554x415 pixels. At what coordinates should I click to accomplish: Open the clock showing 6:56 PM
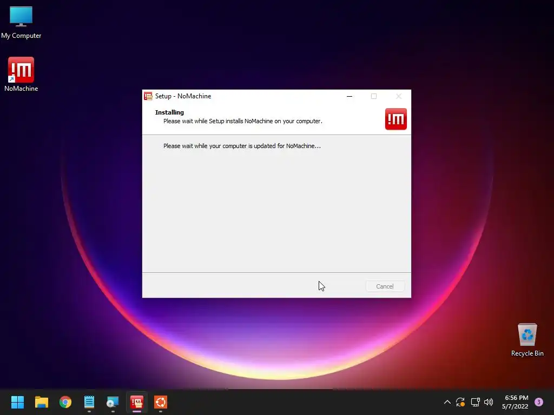[516, 402]
